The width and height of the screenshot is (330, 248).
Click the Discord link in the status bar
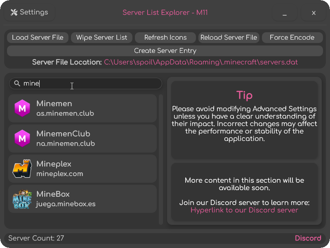(308, 238)
